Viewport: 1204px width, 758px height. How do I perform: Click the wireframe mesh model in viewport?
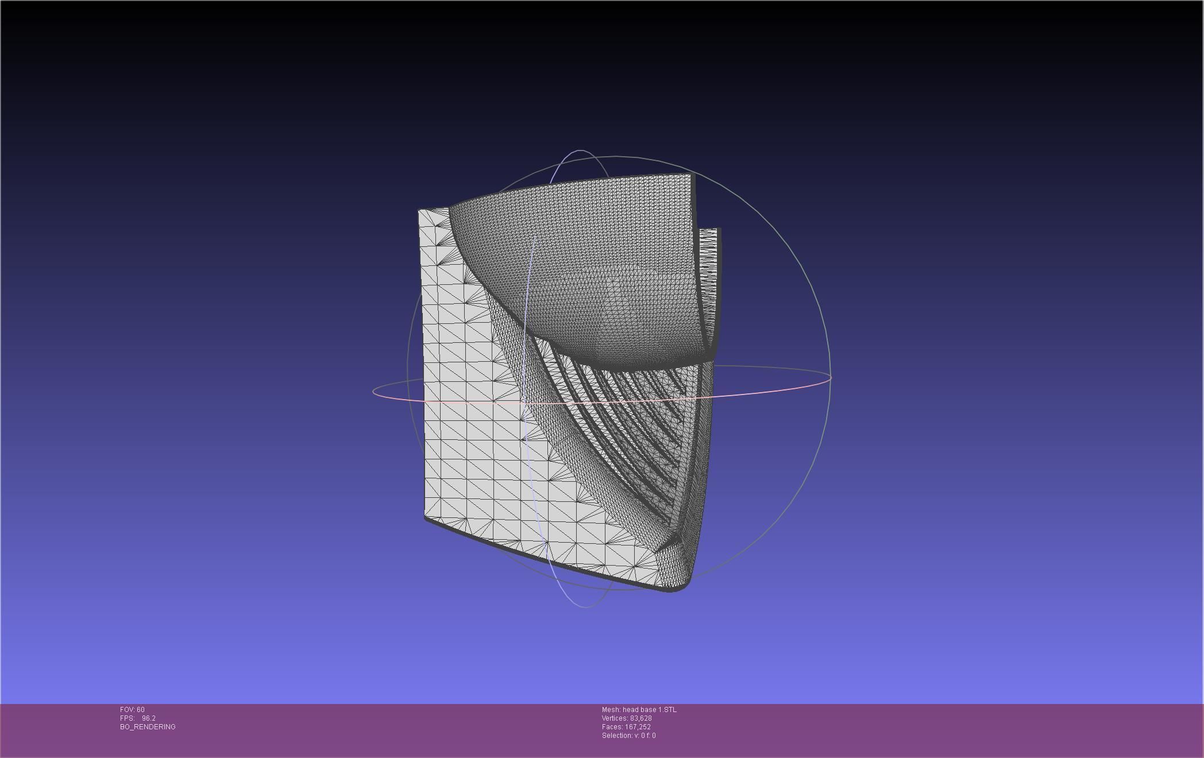pos(569,382)
